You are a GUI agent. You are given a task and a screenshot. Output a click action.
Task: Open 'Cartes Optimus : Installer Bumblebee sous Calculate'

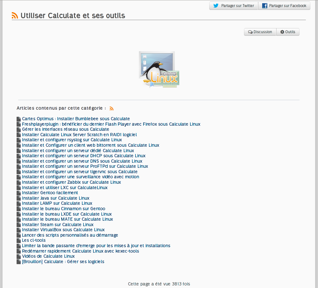point(76,119)
